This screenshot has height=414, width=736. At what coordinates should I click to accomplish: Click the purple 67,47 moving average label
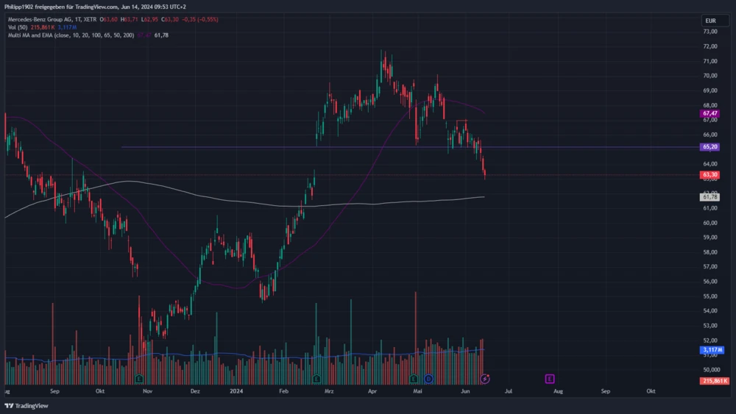click(710, 114)
